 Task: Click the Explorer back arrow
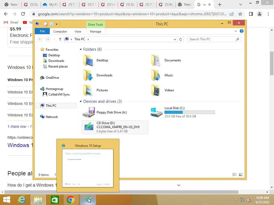(x=40, y=39)
